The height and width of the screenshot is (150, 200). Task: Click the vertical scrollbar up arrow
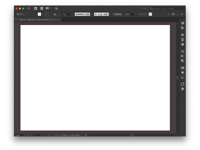pos(177,24)
